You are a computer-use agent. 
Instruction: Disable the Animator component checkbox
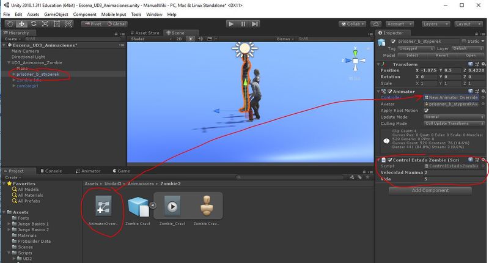[389, 91]
